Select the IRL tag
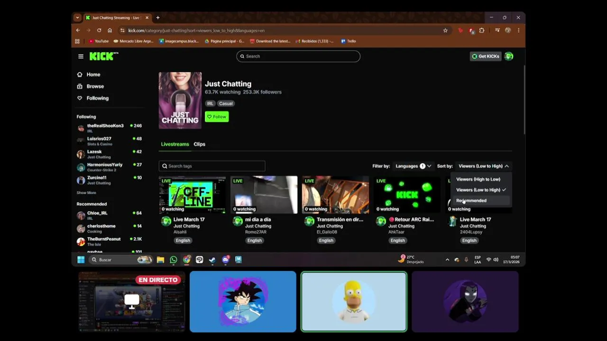This screenshot has height=341, width=607. click(x=210, y=103)
